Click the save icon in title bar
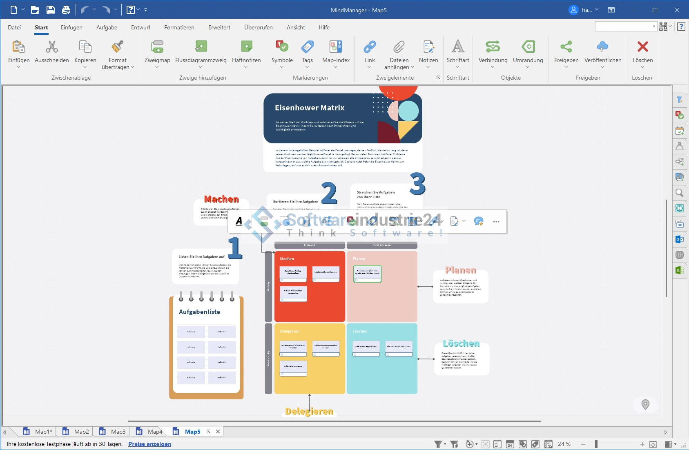689x450 pixels. pos(51,10)
